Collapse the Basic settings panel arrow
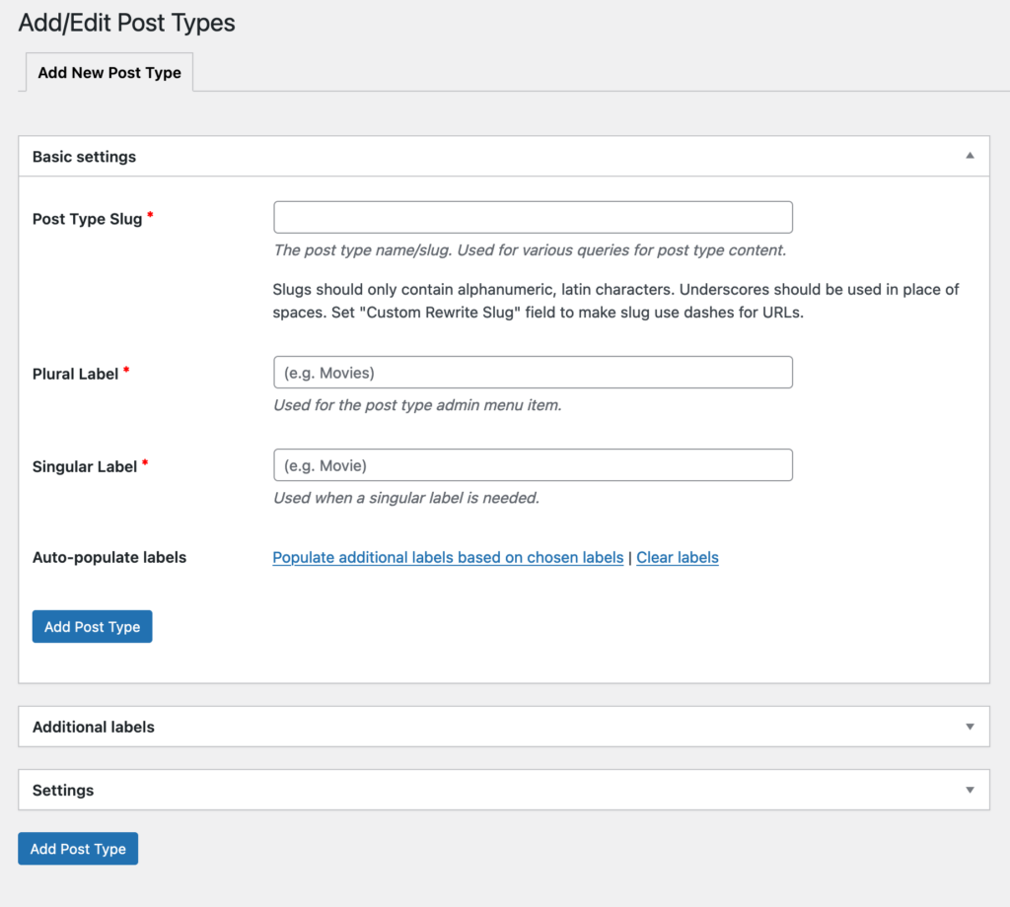The width and height of the screenshot is (1010, 907). point(970,156)
